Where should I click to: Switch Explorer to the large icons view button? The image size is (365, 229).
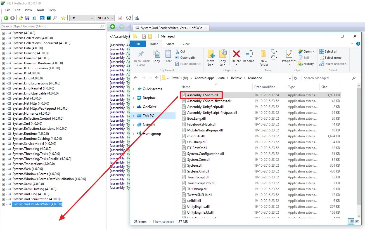point(357,222)
